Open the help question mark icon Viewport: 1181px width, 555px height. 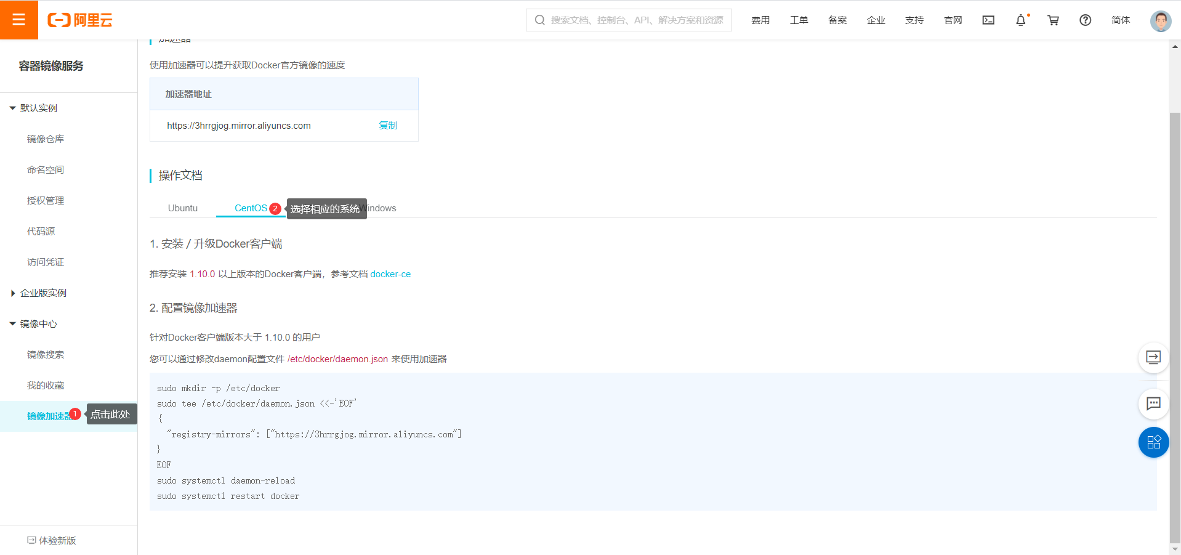pos(1086,20)
